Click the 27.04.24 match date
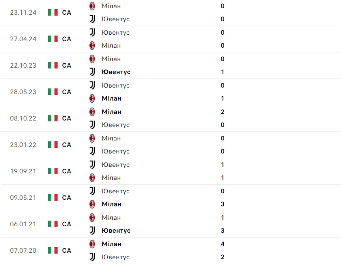The width and height of the screenshot is (342, 264). pos(23,39)
